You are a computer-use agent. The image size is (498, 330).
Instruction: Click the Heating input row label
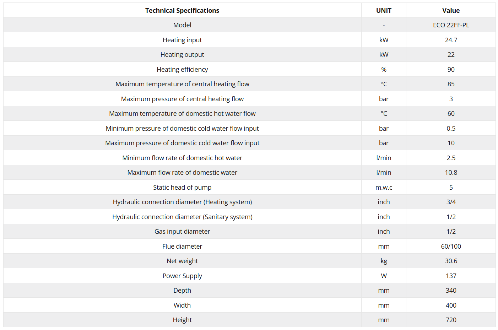182,40
